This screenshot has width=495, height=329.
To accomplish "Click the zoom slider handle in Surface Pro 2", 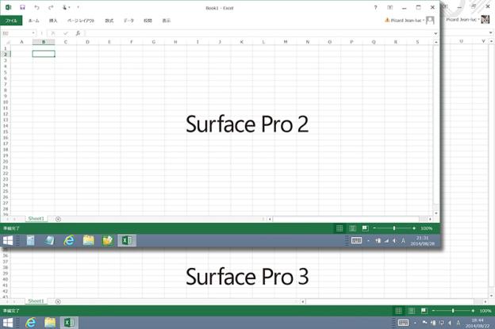I will coord(394,228).
